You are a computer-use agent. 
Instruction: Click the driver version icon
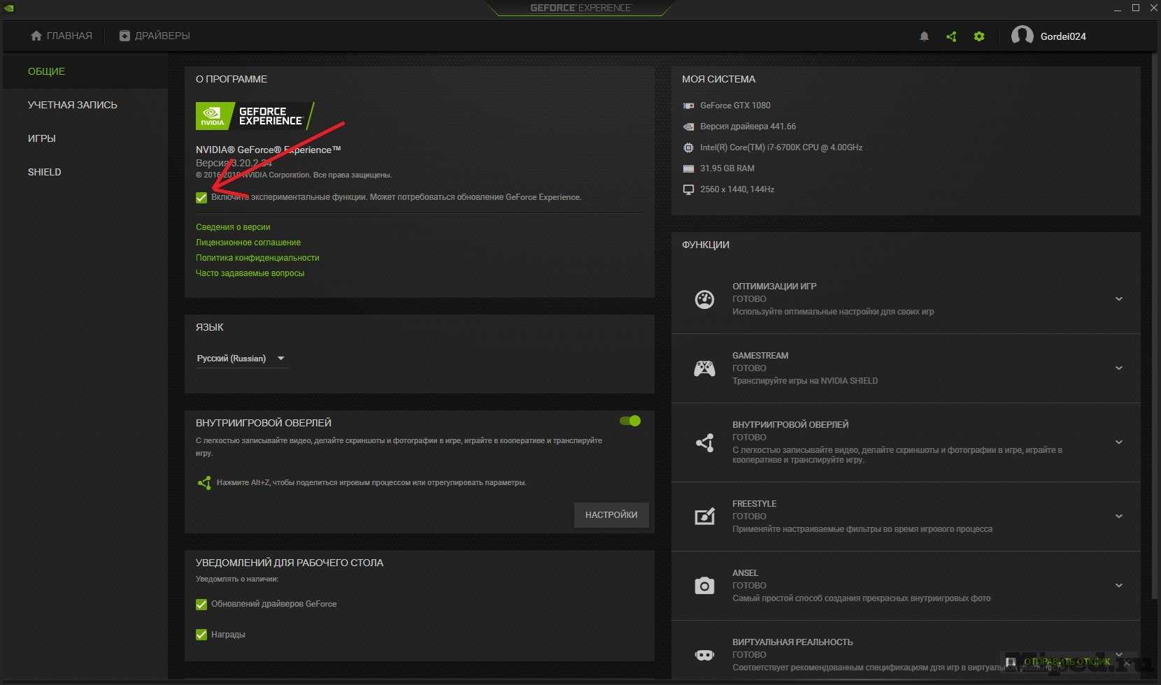[x=688, y=127]
